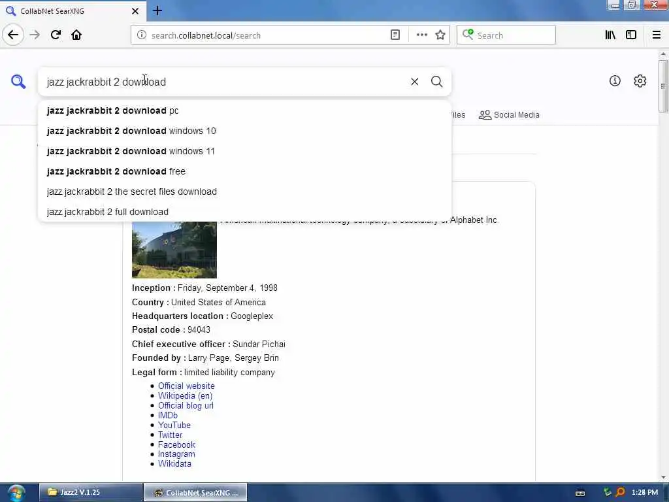
Task: Click the browser Search box
Action: coord(506,35)
